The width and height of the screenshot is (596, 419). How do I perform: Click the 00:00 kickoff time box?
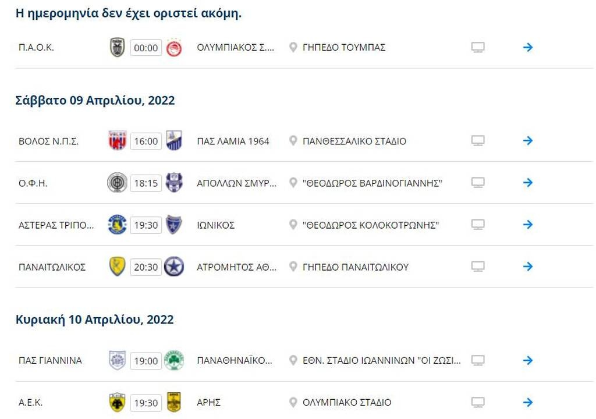click(145, 48)
